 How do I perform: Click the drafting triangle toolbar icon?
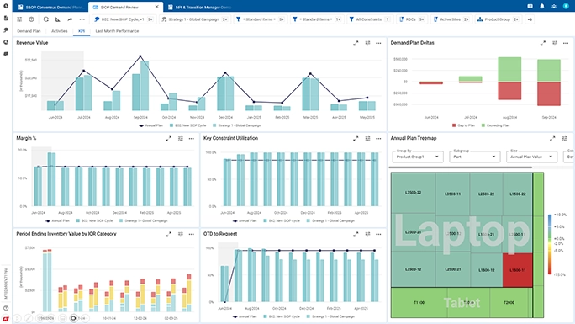58,19
